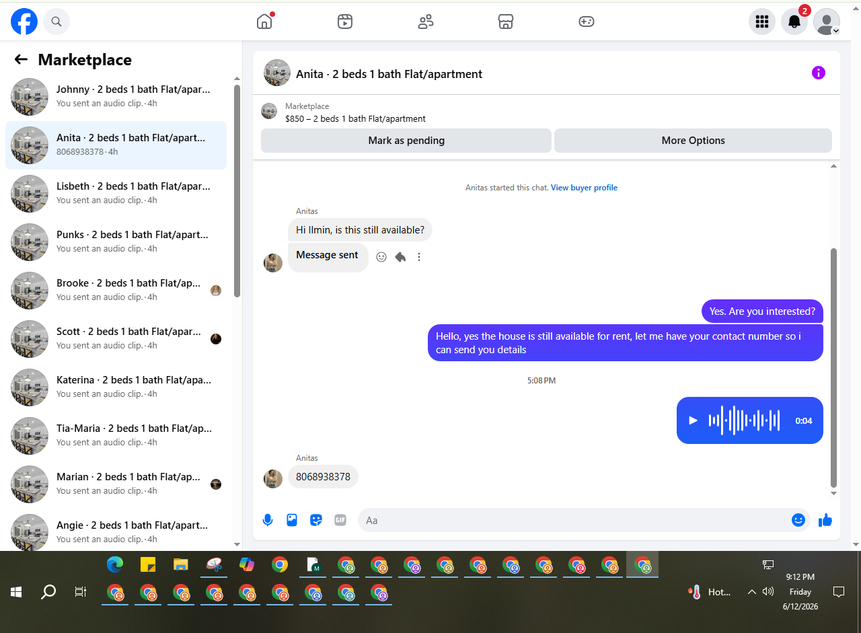Open Tia-Maria's conversation
861x633 pixels.
click(x=116, y=436)
